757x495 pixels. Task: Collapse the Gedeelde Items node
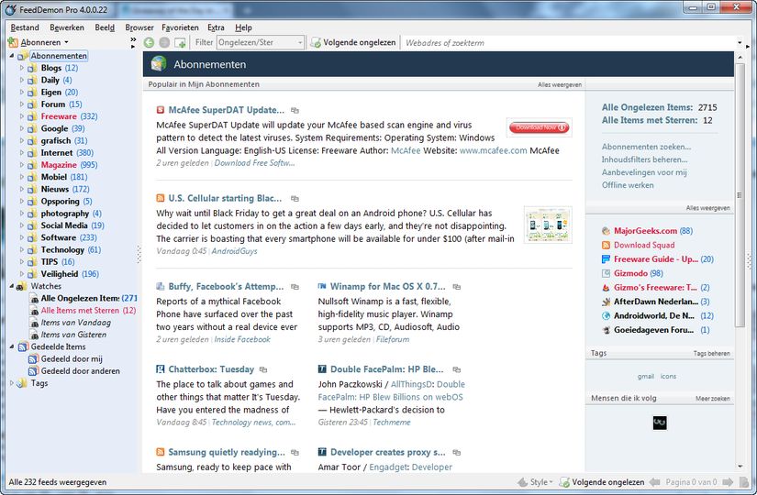click(12, 346)
